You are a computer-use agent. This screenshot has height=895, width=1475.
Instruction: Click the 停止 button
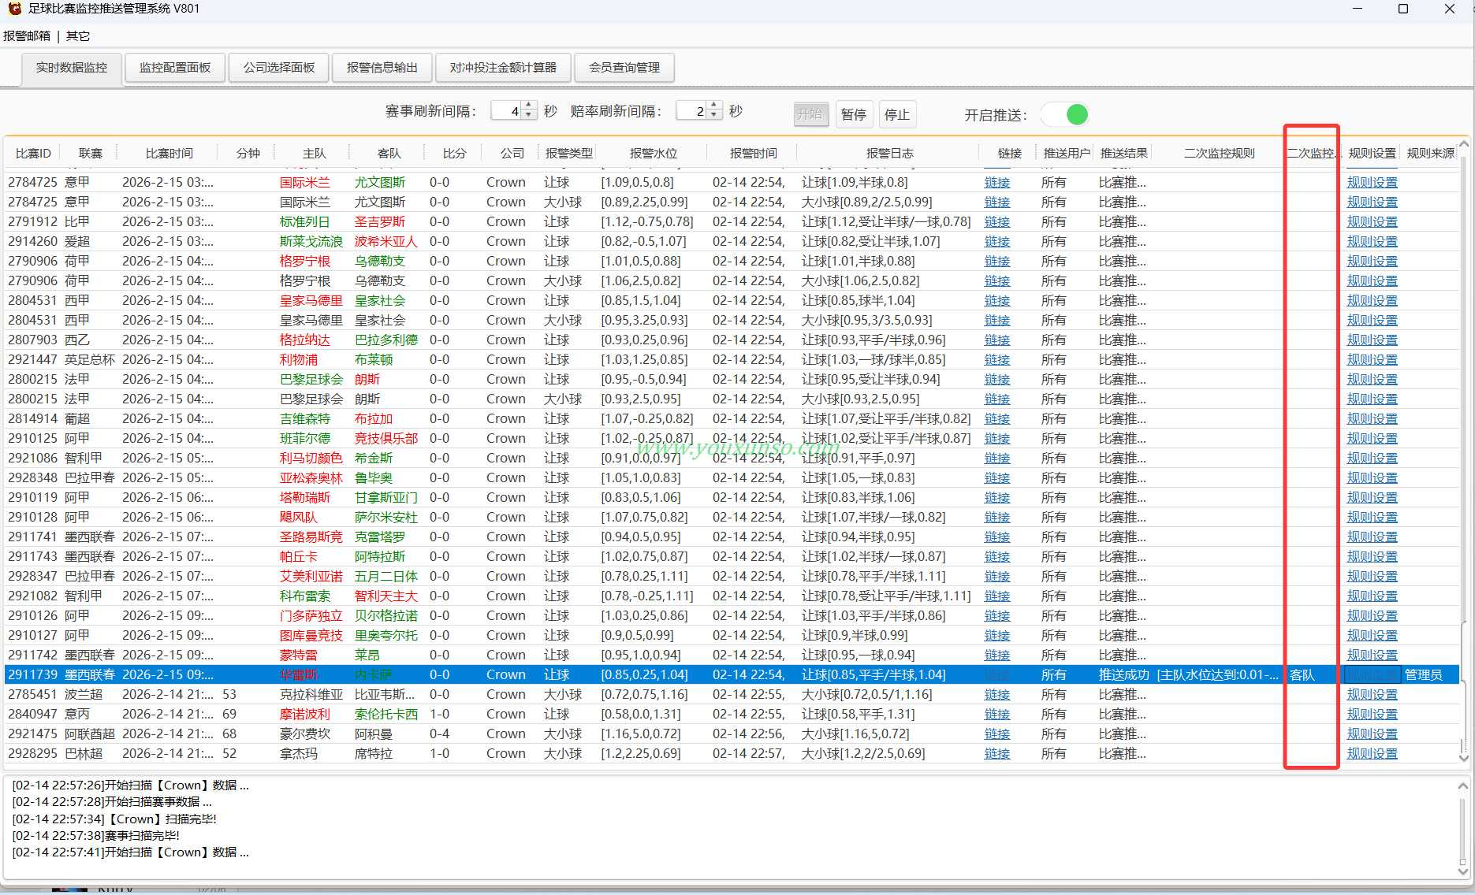click(x=897, y=114)
